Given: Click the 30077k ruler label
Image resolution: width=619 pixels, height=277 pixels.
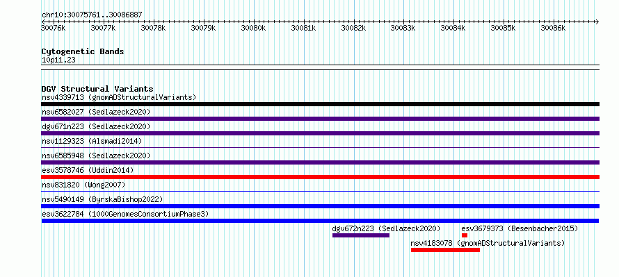Looking at the screenshot, I should coord(103,28).
